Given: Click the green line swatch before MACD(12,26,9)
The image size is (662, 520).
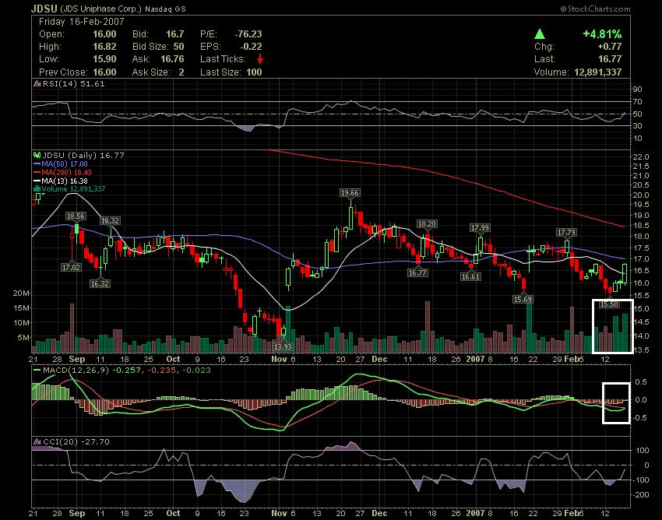Looking at the screenshot, I should click(x=37, y=371).
